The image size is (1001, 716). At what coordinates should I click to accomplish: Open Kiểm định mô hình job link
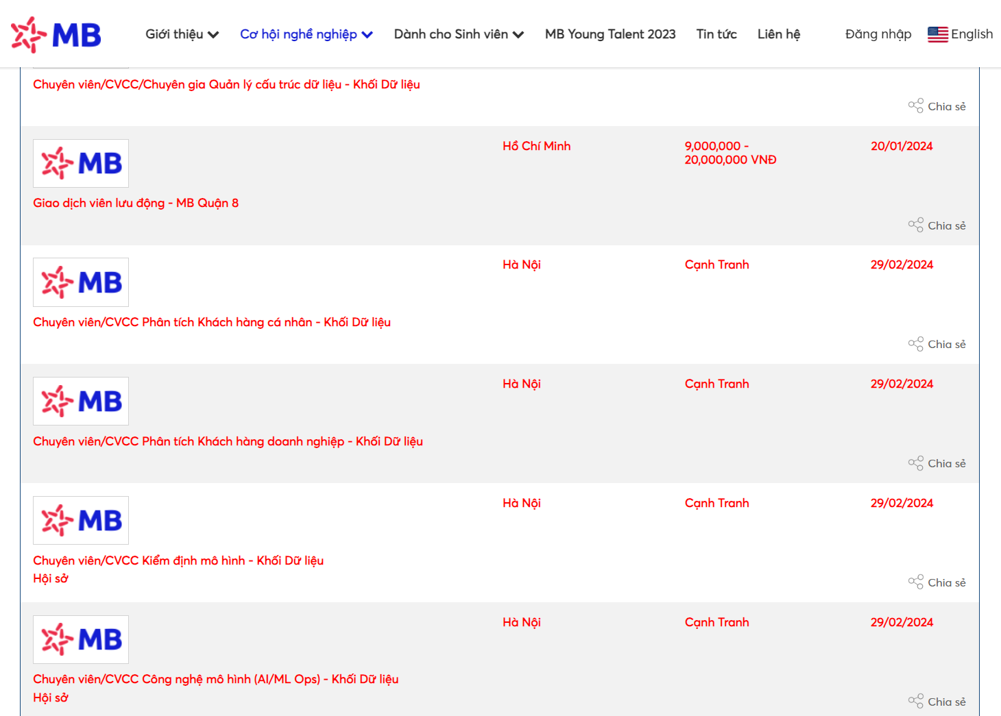pyautogui.click(x=178, y=560)
